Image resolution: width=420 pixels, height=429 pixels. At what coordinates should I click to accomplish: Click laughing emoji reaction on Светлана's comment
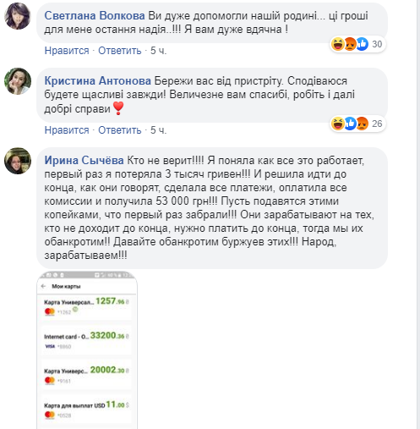pos(337,44)
